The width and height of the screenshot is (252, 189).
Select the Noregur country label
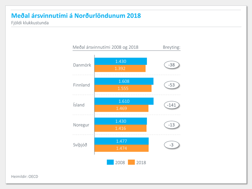(81, 125)
